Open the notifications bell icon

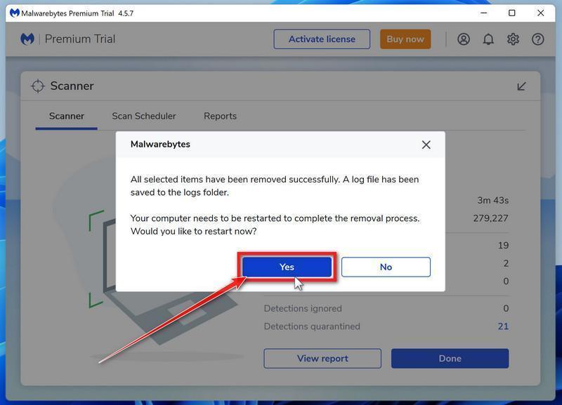[x=488, y=39]
